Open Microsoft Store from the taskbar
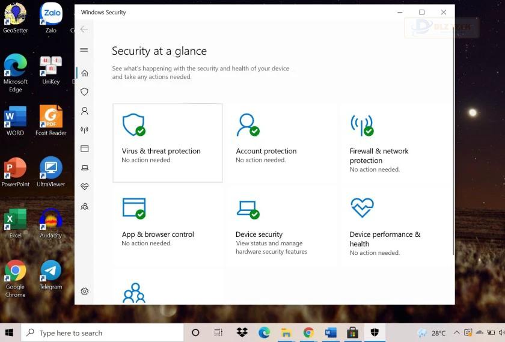 [352, 332]
